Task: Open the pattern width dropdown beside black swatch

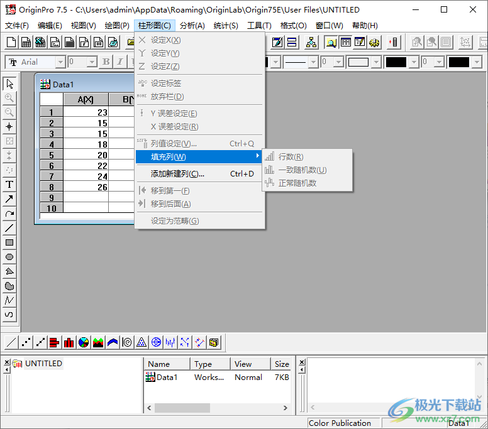Action: (439, 62)
